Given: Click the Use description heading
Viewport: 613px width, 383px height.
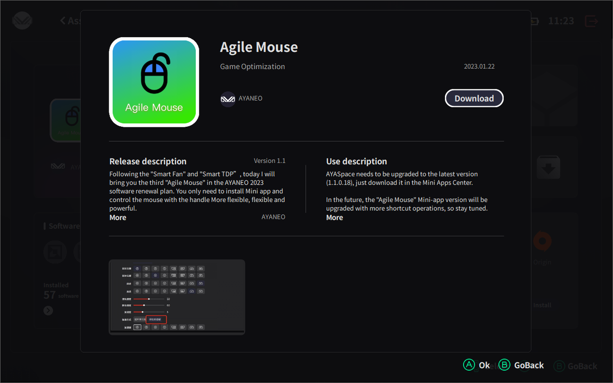Looking at the screenshot, I should click(x=357, y=161).
